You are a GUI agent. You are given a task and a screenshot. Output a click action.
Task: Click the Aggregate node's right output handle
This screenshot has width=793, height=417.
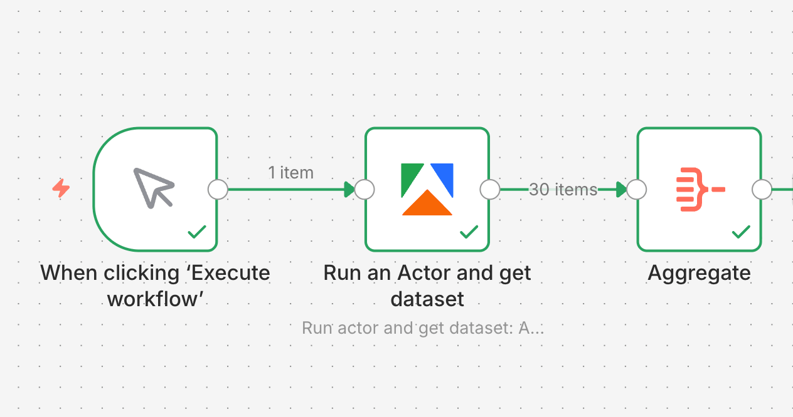click(x=762, y=188)
